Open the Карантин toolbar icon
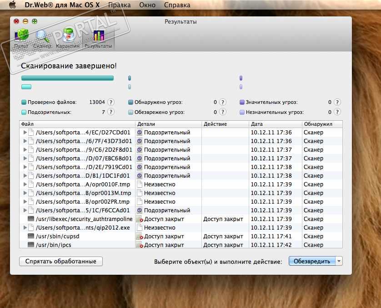Screen dimensions: 381x308 (68, 38)
